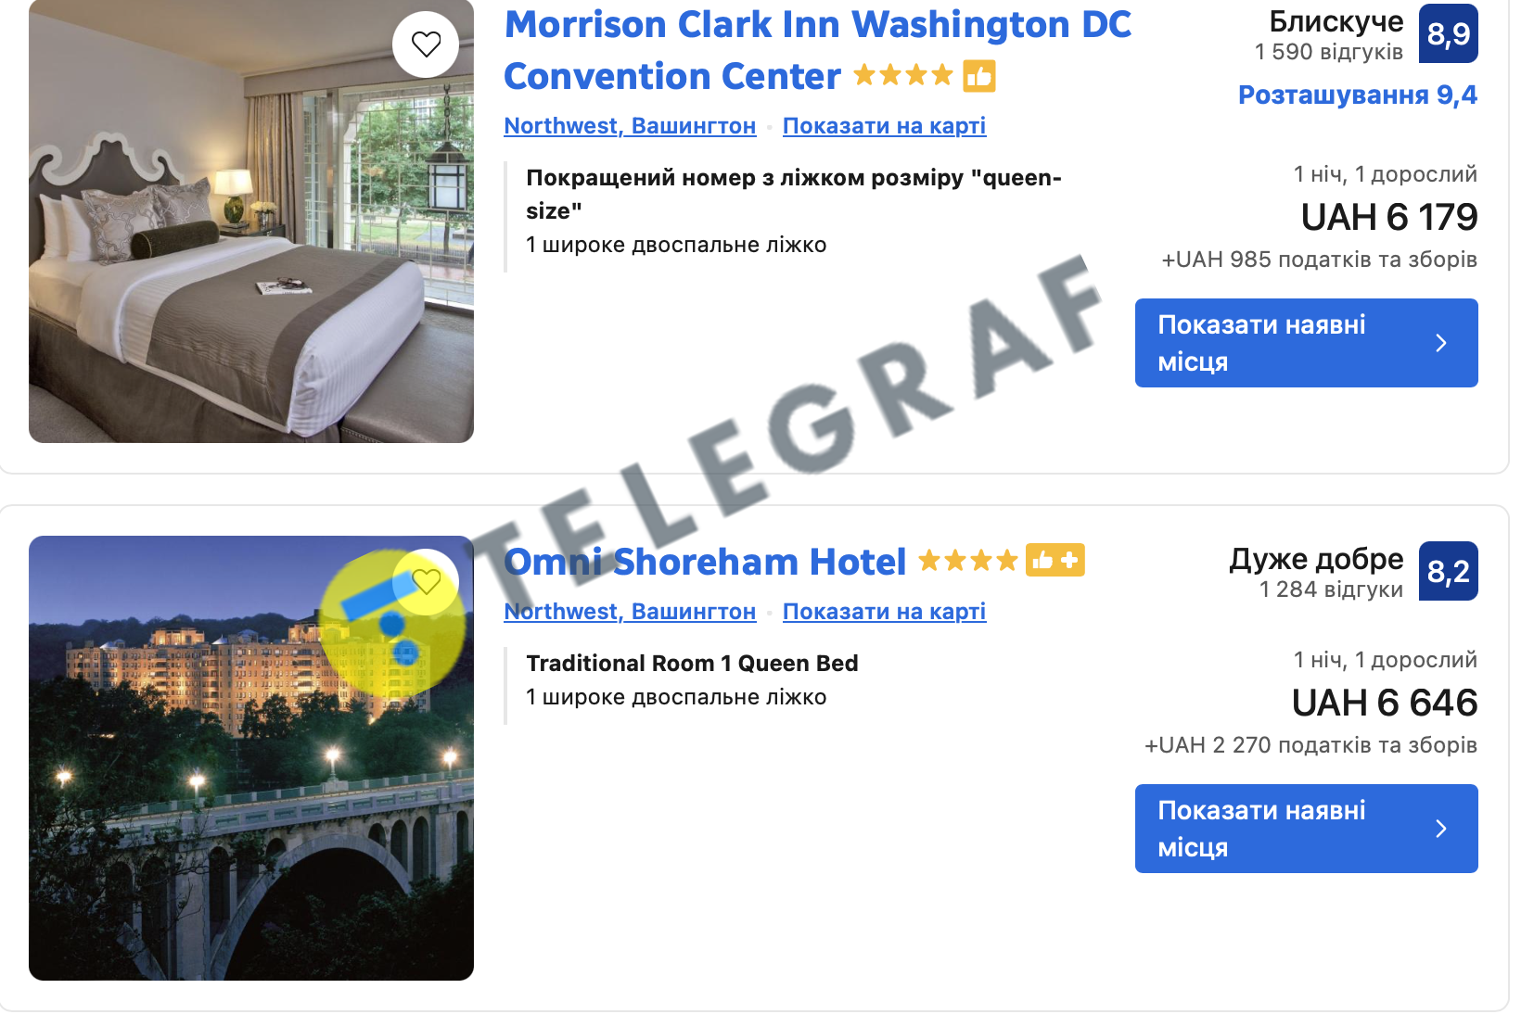Open Morrison Clark Inn hotel title link
The width and height of the screenshot is (1534, 1014).
point(817,50)
